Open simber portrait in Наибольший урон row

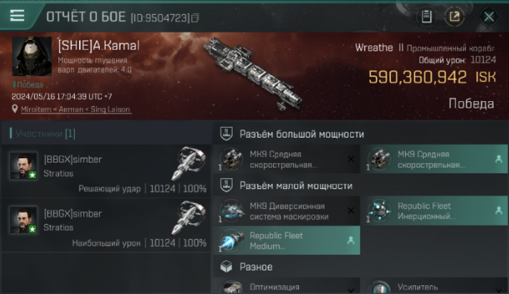point(23,220)
